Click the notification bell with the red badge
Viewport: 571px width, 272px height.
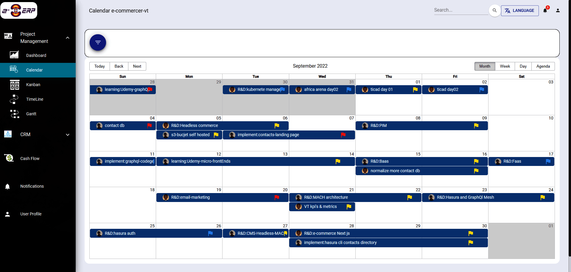coord(545,10)
